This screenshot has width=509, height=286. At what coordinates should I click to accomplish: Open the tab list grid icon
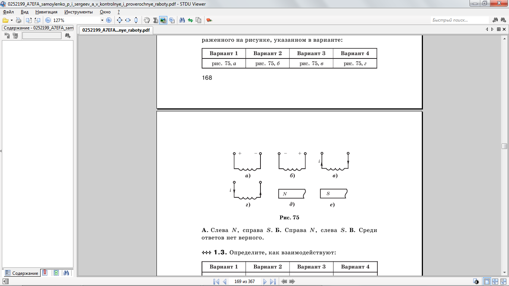point(499,29)
